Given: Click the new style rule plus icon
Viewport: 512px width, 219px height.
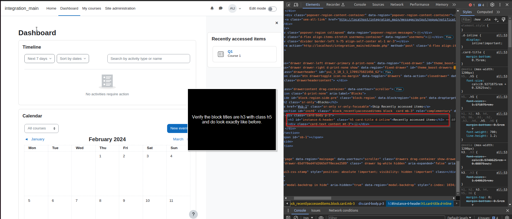Looking at the screenshot, I should pos(496,19).
